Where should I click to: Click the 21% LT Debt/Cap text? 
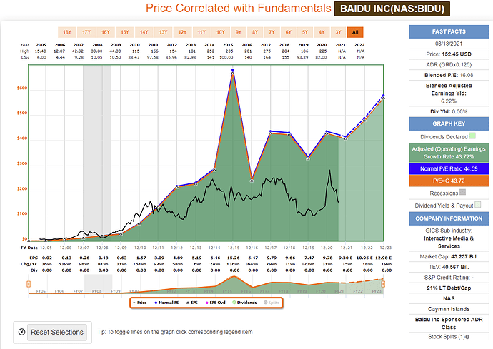(x=449, y=288)
